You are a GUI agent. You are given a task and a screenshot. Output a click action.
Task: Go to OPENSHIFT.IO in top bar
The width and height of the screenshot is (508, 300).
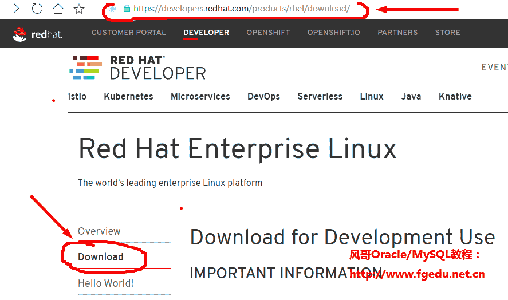coord(334,33)
